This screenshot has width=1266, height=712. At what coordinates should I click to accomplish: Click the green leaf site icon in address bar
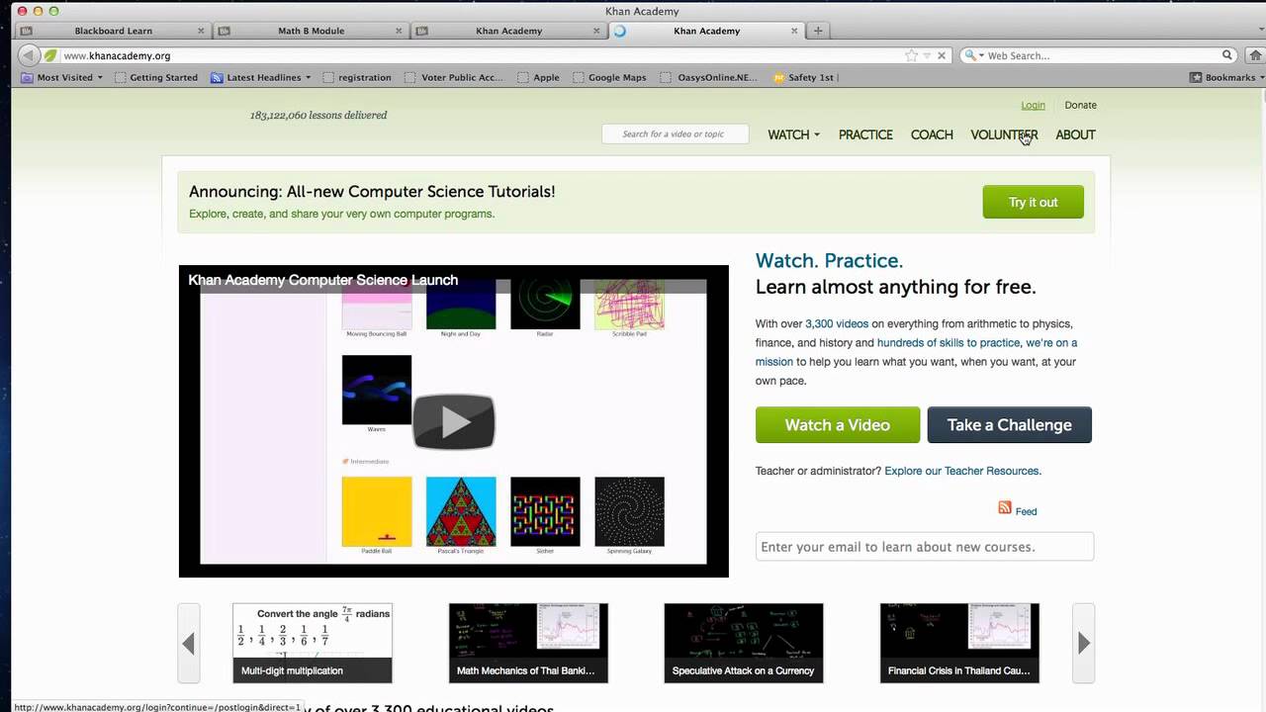tap(50, 55)
